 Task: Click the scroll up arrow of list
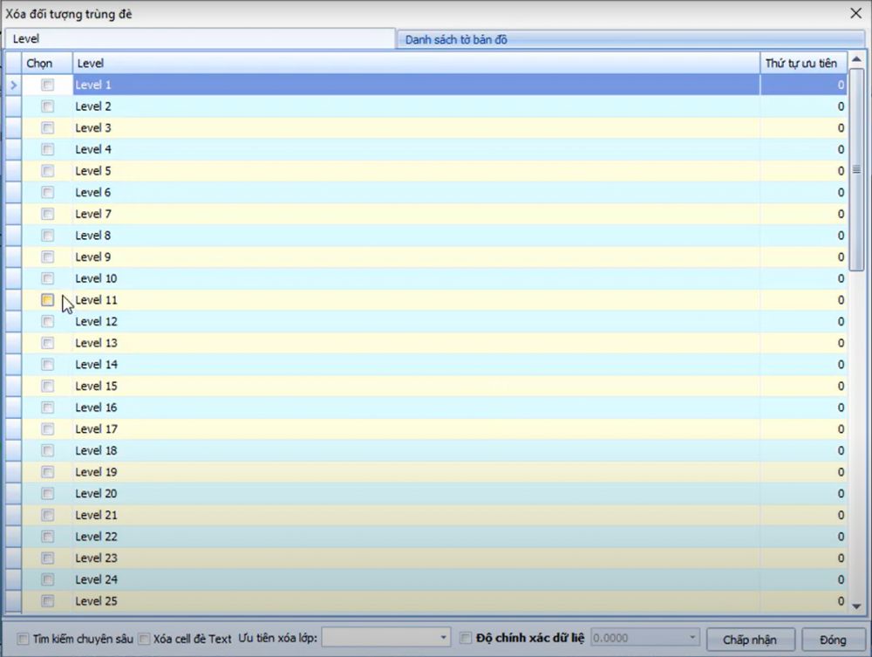pos(856,61)
